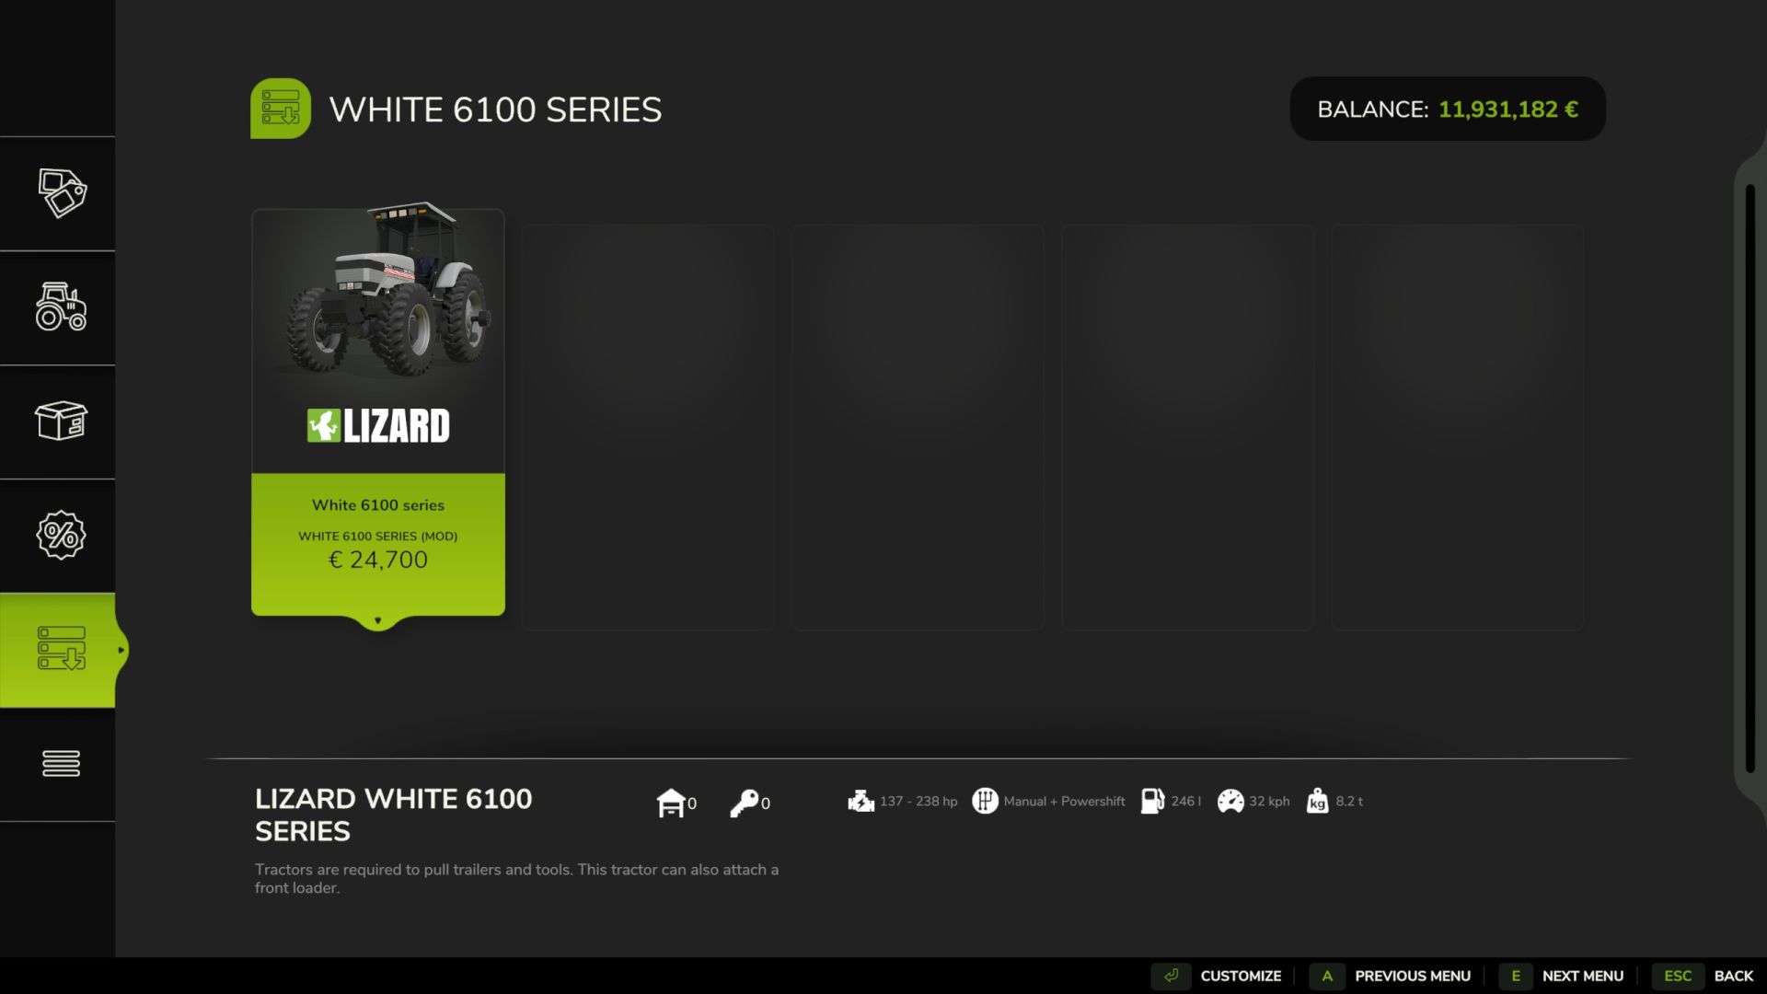Open the percent discount deals icon
This screenshot has width=1767, height=994.
[x=61, y=535]
